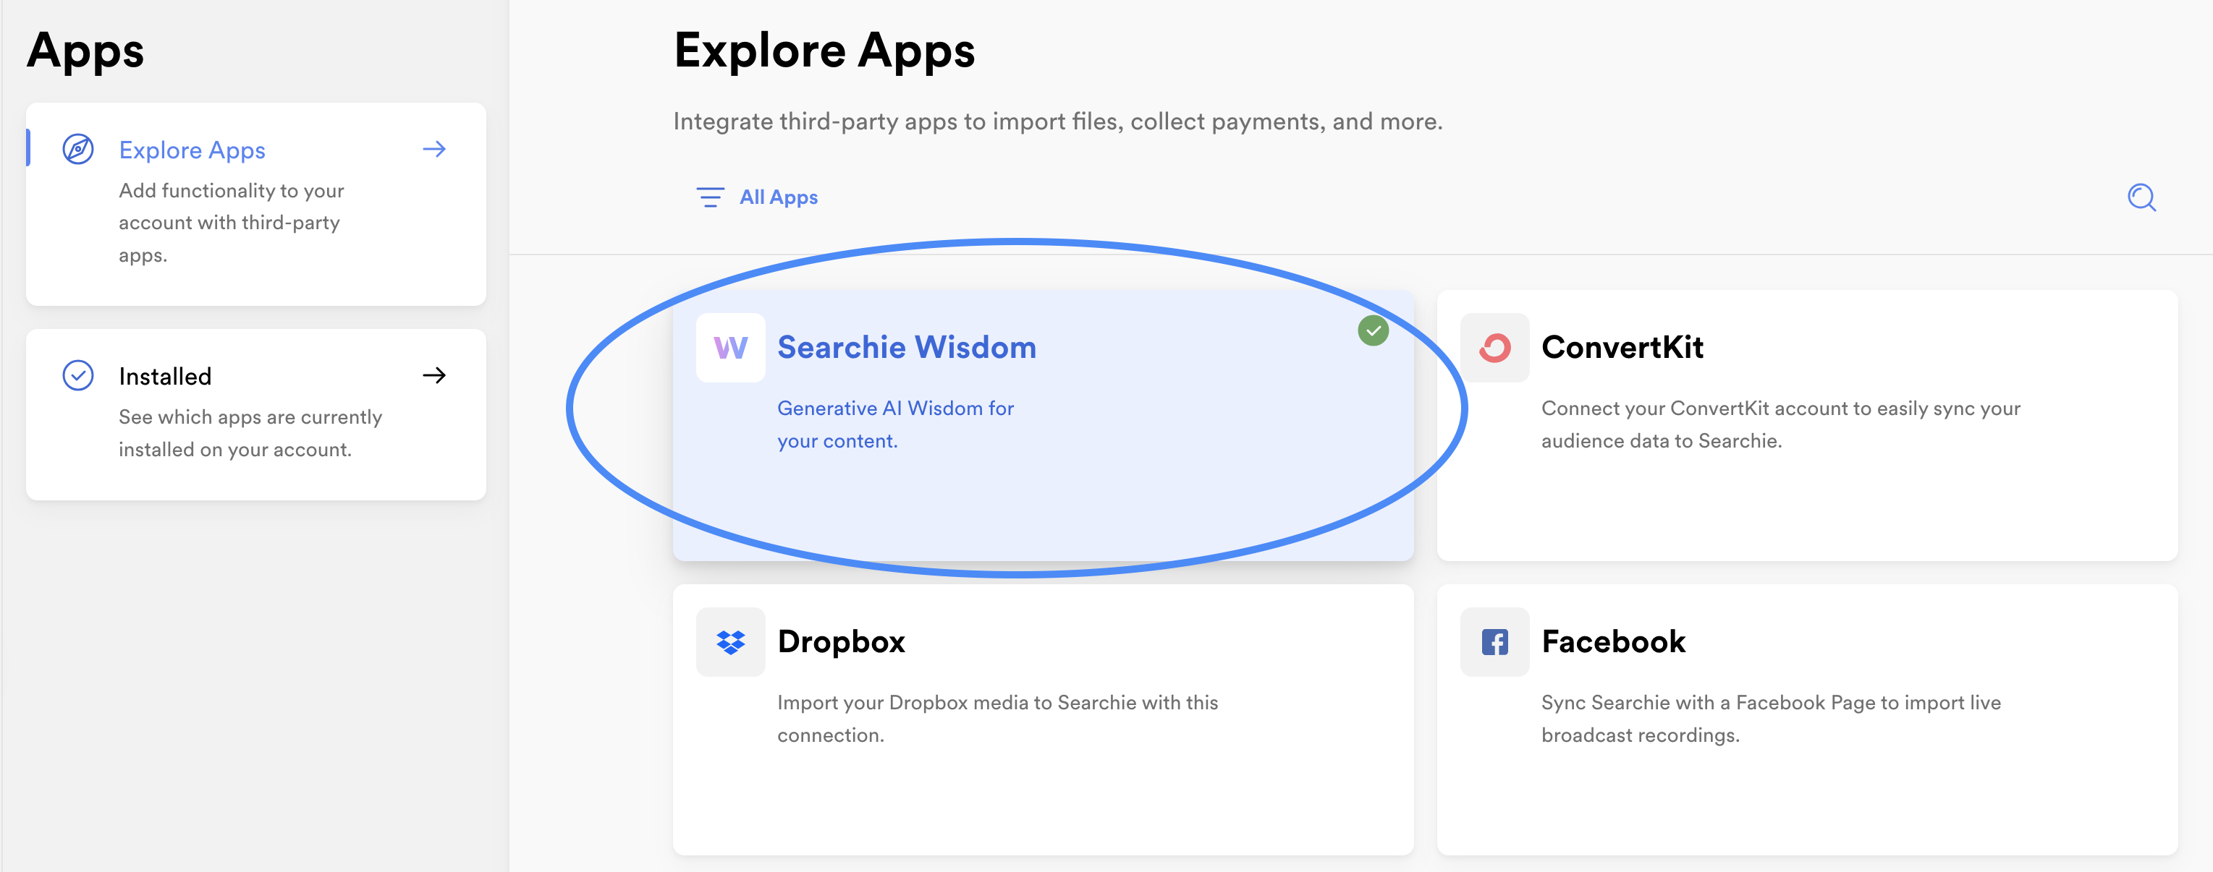Click the Dropbox logo icon
The image size is (2213, 872).
(730, 642)
